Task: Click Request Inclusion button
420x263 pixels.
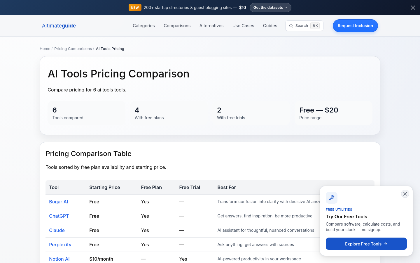Action: [x=355, y=26]
